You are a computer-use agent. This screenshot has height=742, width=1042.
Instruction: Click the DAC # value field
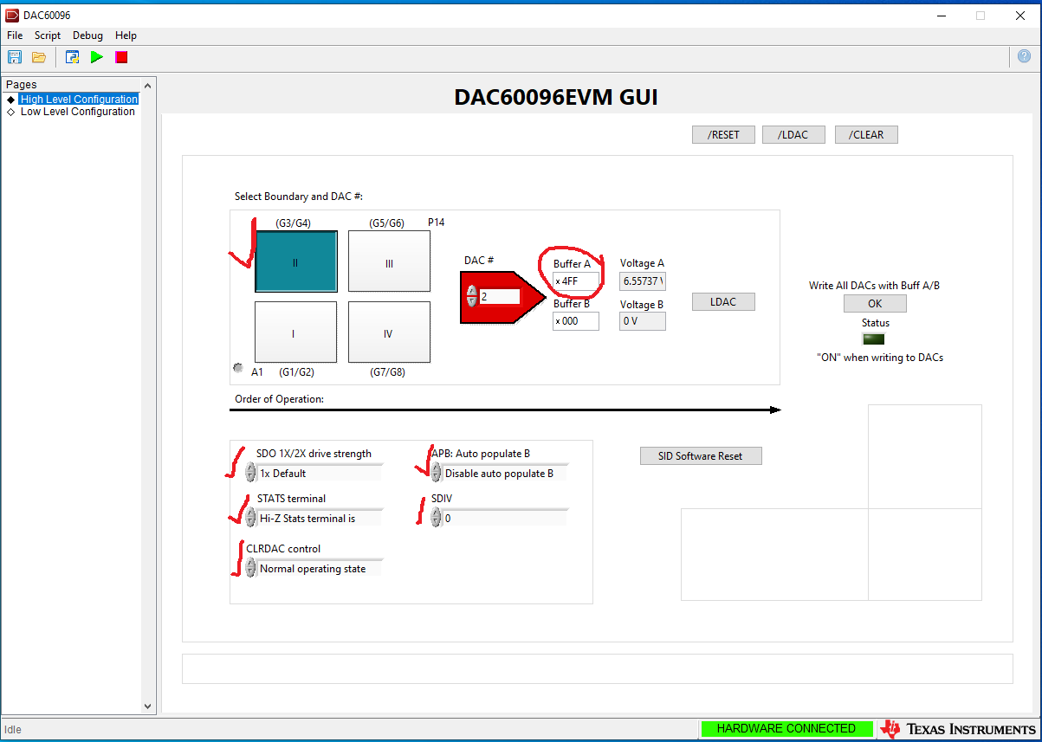point(500,296)
